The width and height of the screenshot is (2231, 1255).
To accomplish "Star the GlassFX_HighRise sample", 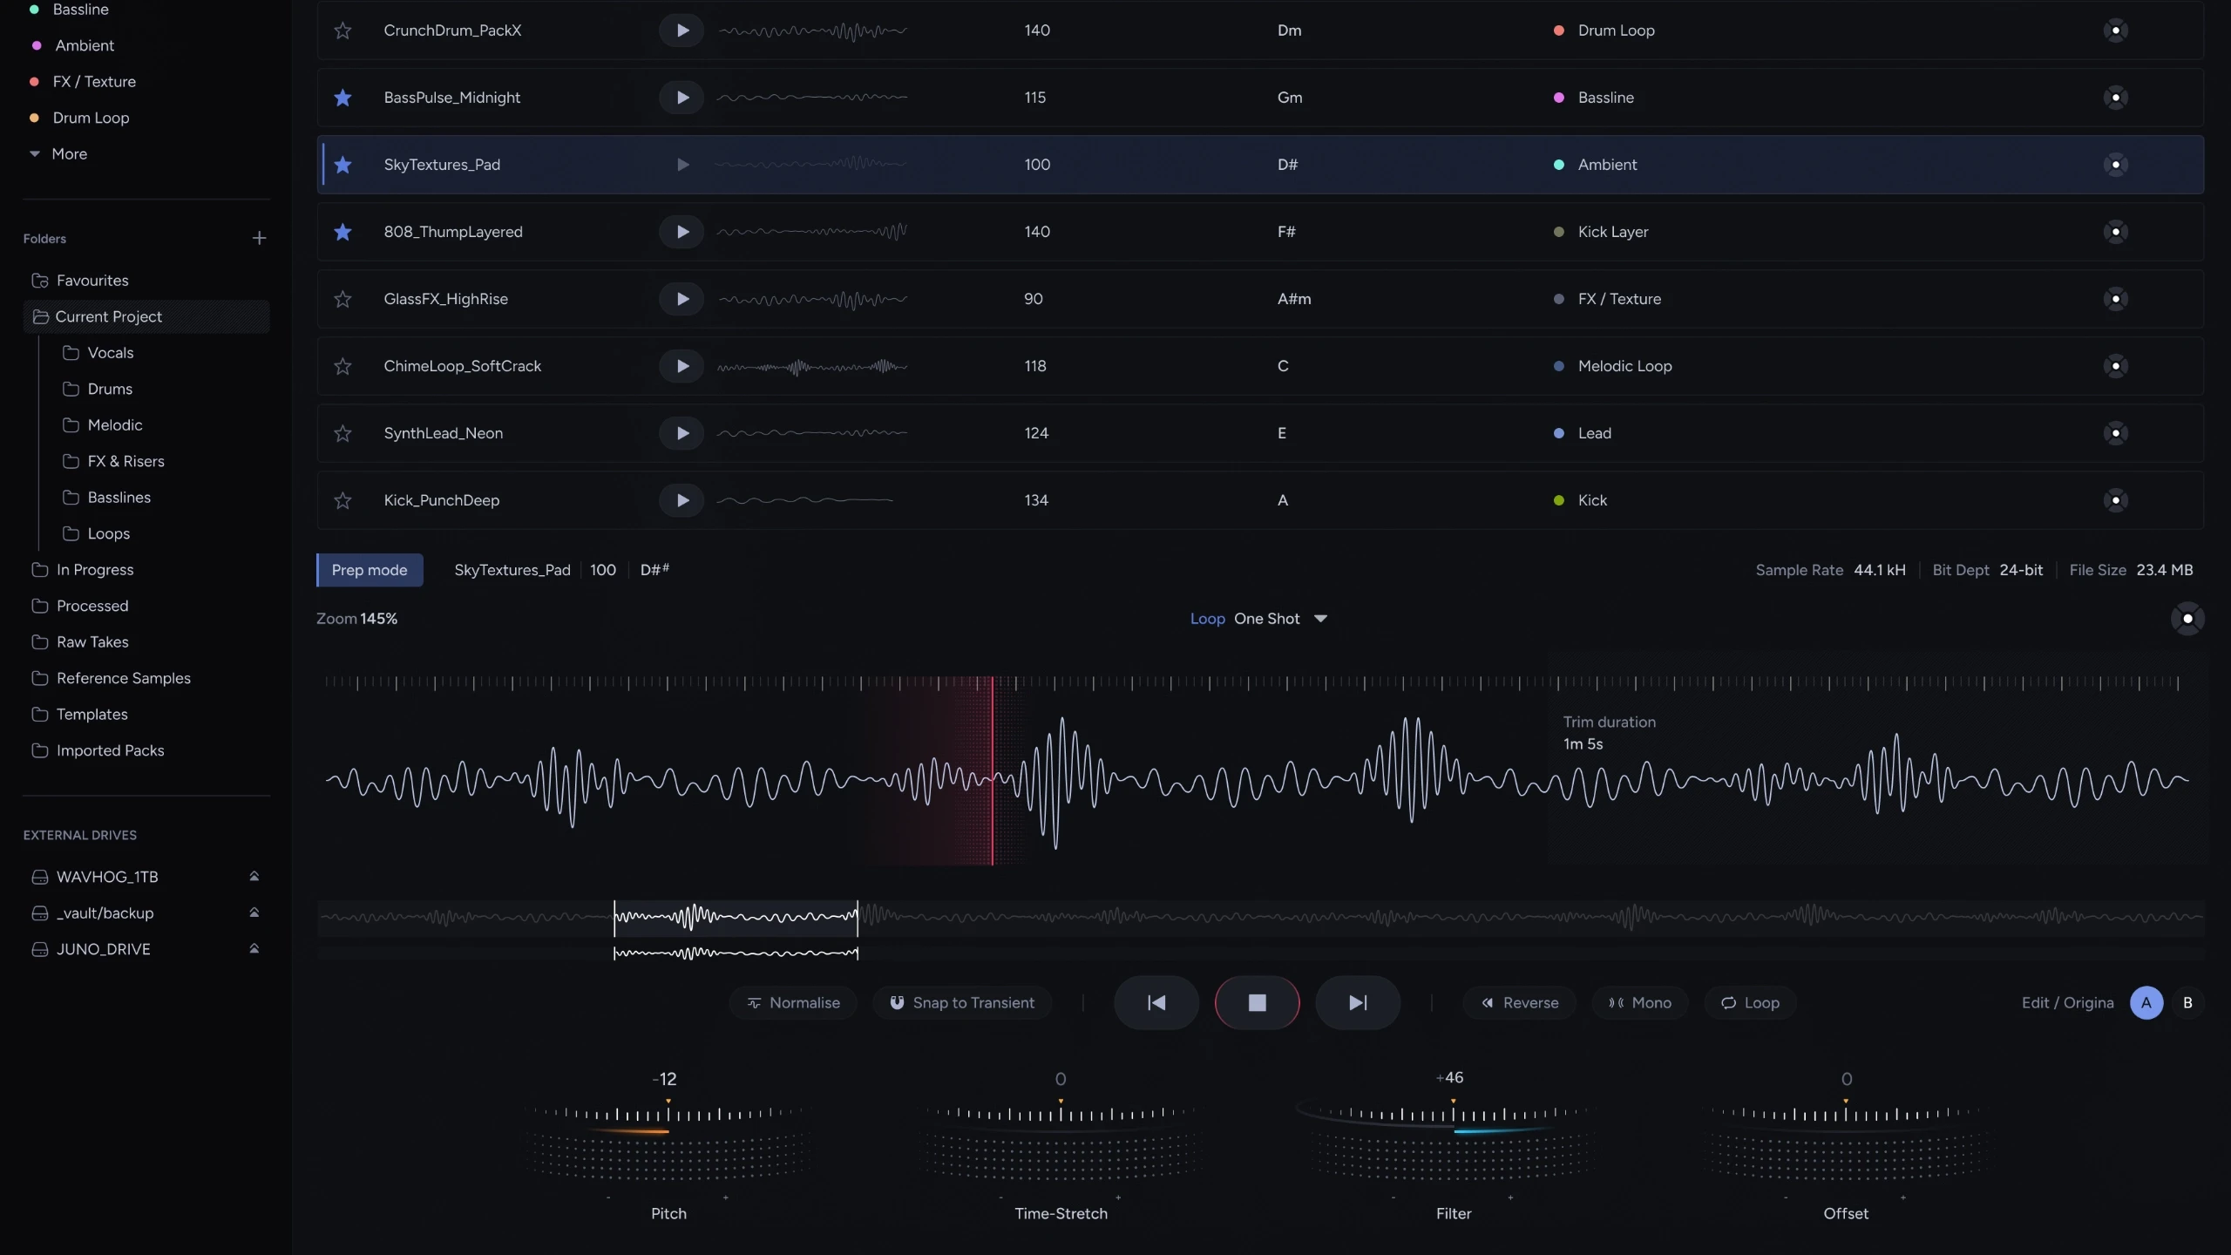I will (342, 299).
